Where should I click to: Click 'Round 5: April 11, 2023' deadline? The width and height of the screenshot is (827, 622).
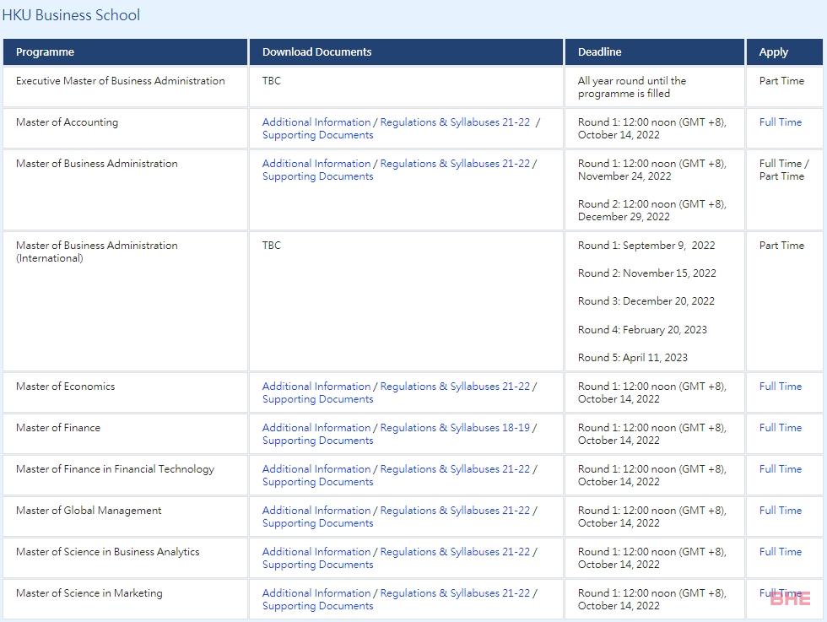tap(633, 358)
